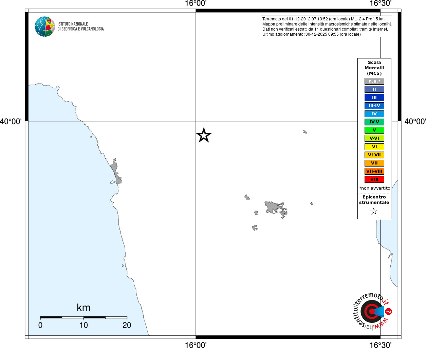Click the VII-VIII intensity legend swatch

(x=374, y=171)
